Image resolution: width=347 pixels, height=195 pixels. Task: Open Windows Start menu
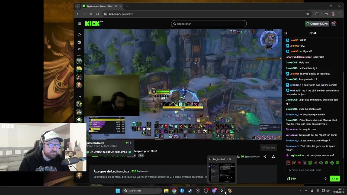click(x=118, y=191)
